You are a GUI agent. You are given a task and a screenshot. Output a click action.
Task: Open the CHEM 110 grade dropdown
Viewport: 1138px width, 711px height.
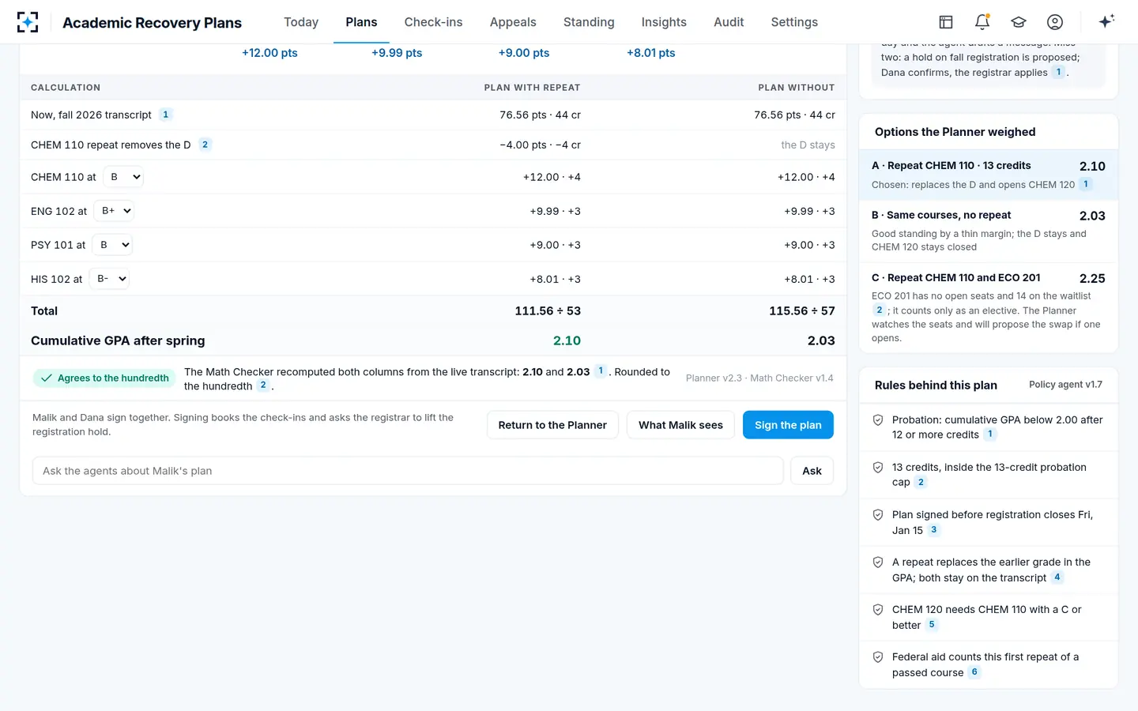(x=124, y=177)
